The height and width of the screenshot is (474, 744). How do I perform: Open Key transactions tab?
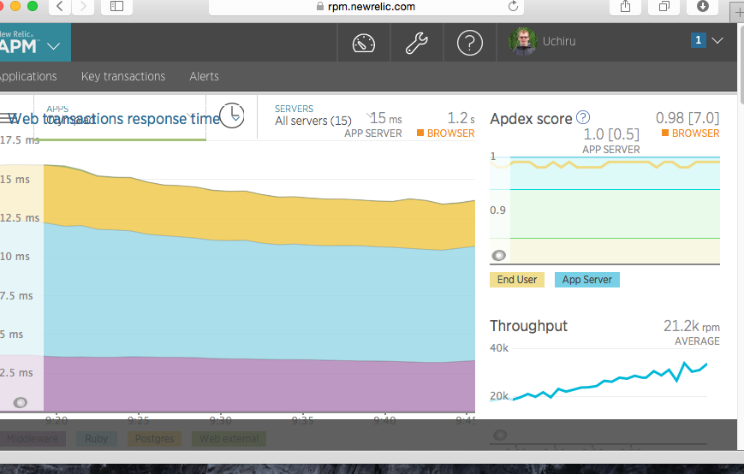tap(123, 76)
